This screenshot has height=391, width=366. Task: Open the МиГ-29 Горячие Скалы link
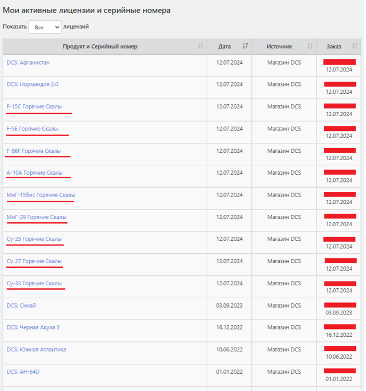[36, 217]
